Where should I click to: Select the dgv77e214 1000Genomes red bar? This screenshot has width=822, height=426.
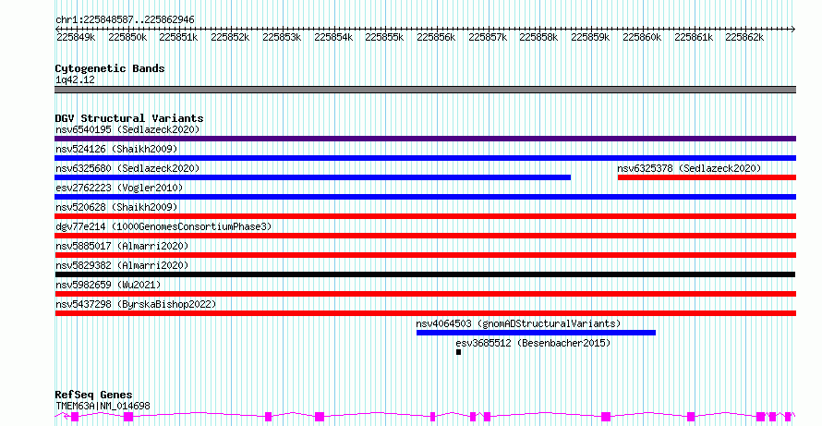click(x=425, y=236)
